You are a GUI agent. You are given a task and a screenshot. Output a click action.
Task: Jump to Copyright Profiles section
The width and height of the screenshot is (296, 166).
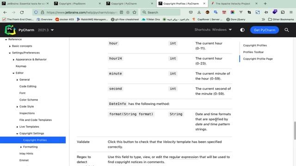click(x=255, y=45)
